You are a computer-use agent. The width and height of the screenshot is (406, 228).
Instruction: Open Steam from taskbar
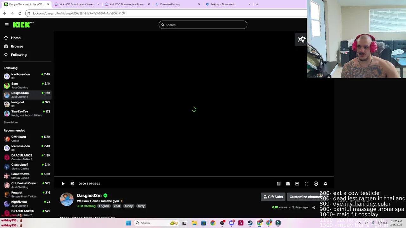pyautogui.click(x=250, y=223)
